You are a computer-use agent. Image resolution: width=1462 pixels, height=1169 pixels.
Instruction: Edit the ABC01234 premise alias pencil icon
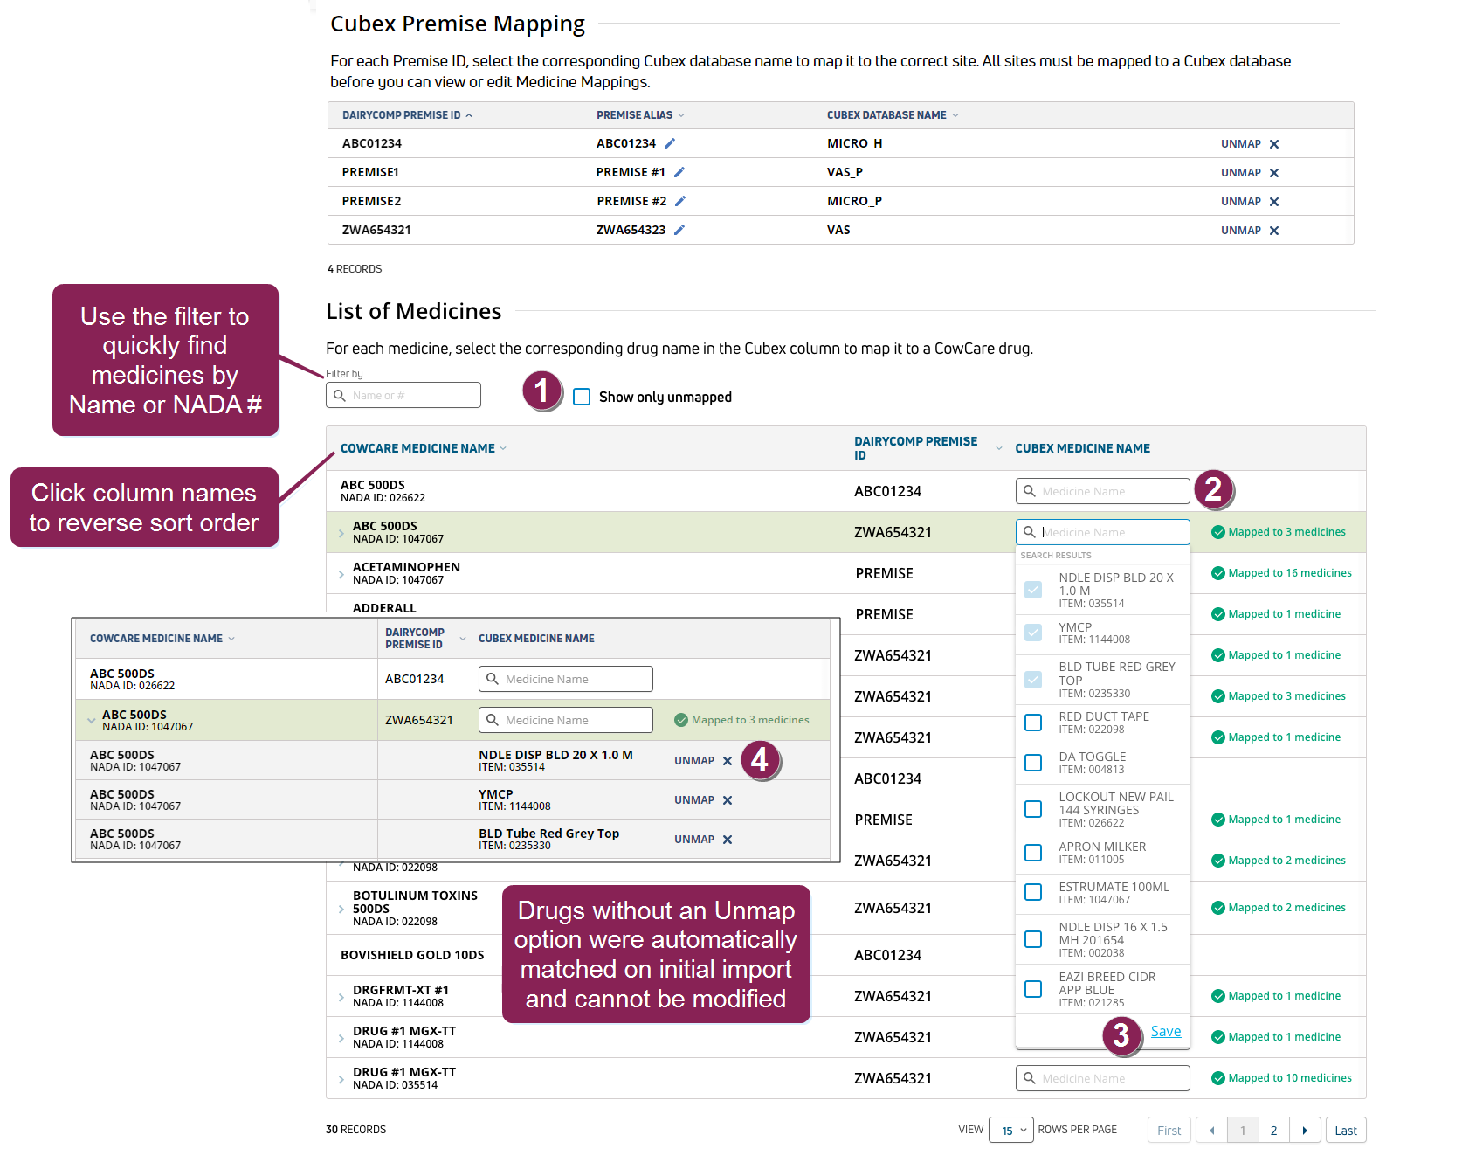pyautogui.click(x=670, y=143)
